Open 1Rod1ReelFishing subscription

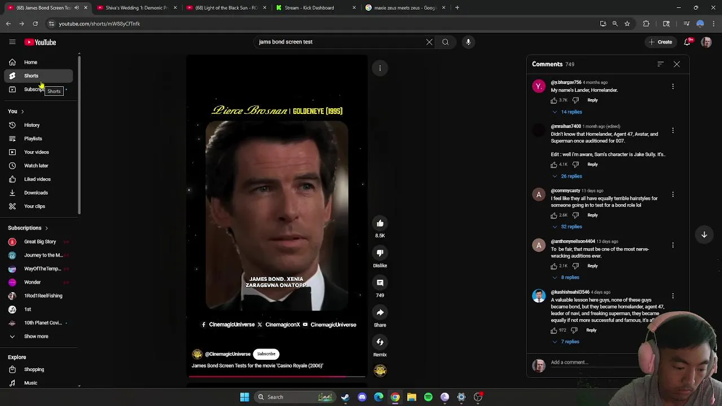point(38,296)
